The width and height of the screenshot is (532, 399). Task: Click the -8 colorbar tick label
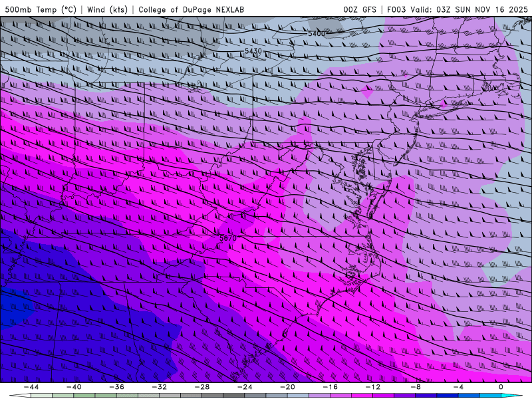click(416, 387)
